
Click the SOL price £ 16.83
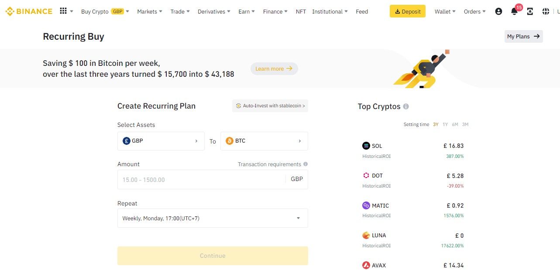(453, 146)
